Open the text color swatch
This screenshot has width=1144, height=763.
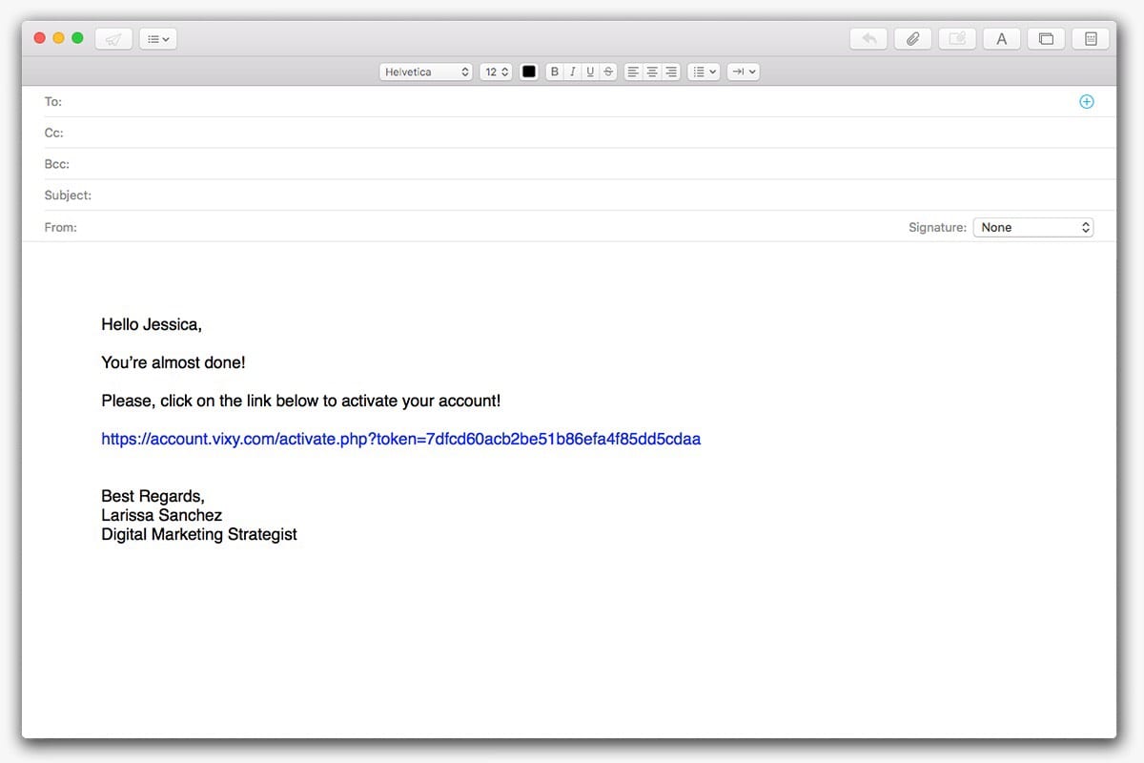coord(529,71)
